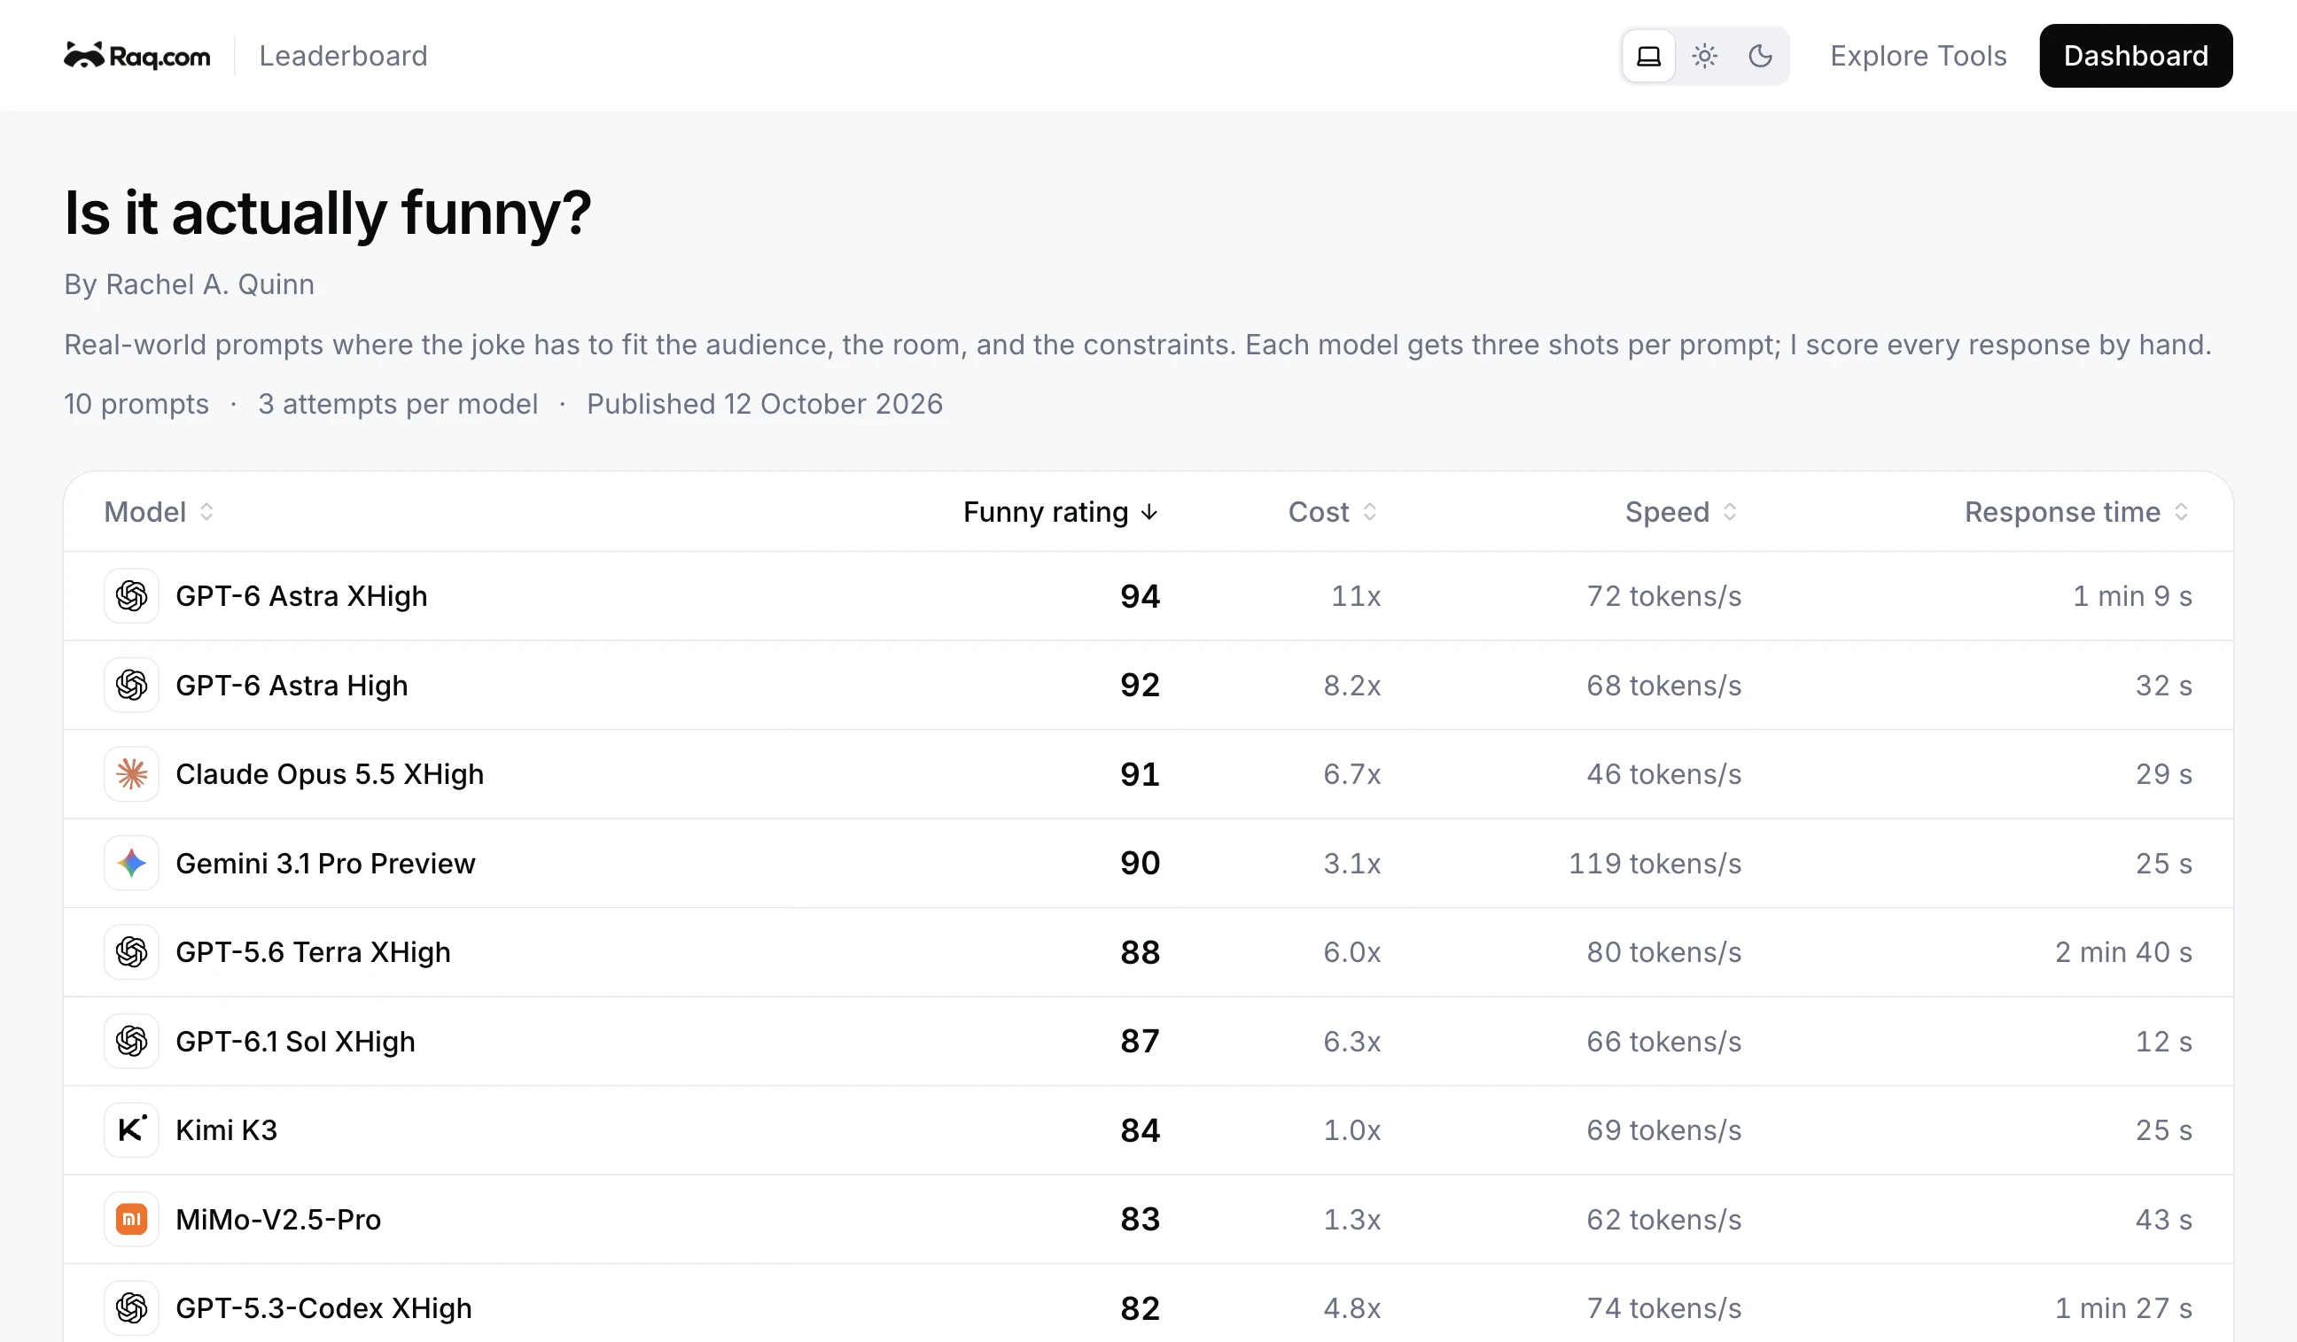This screenshot has height=1342, width=2297.
Task: Select GPT-6.1 Sol XHigh model name
Action: [x=295, y=1042]
